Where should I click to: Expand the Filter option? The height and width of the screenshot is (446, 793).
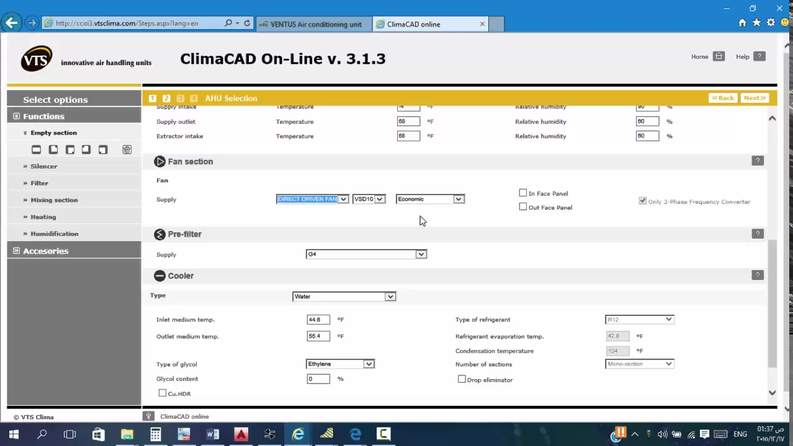click(39, 183)
